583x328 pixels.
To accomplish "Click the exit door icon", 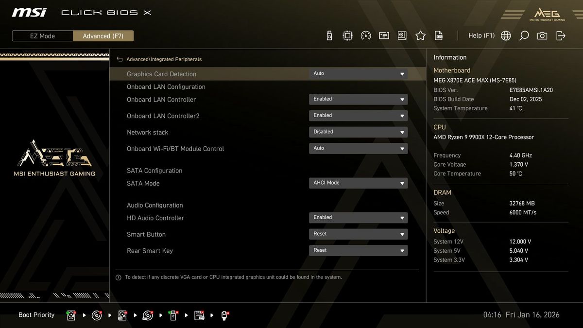I will 561,35.
